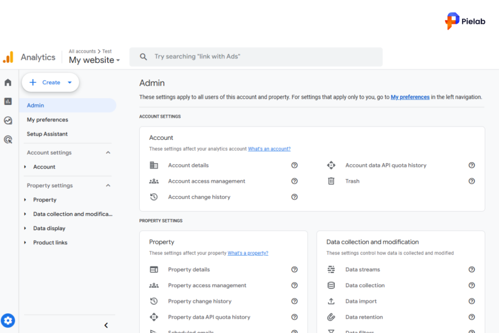Viewport: 499px width, 333px height.
Task: Open Data streams settings
Action: pos(363,269)
